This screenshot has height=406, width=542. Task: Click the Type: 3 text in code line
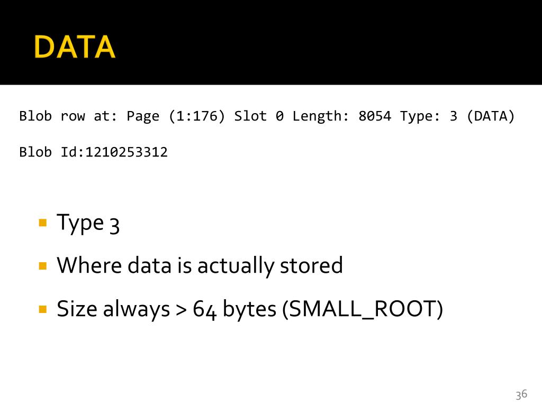[429, 116]
